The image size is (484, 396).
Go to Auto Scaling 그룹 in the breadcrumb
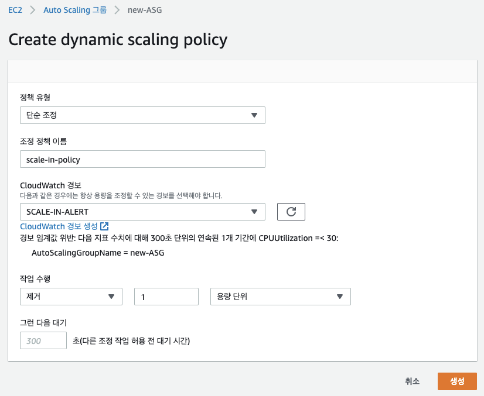75,10
